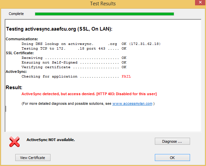The image size is (206, 166).
Task: Click the 'Checking for application' line
Action: pyautogui.click(x=76, y=77)
